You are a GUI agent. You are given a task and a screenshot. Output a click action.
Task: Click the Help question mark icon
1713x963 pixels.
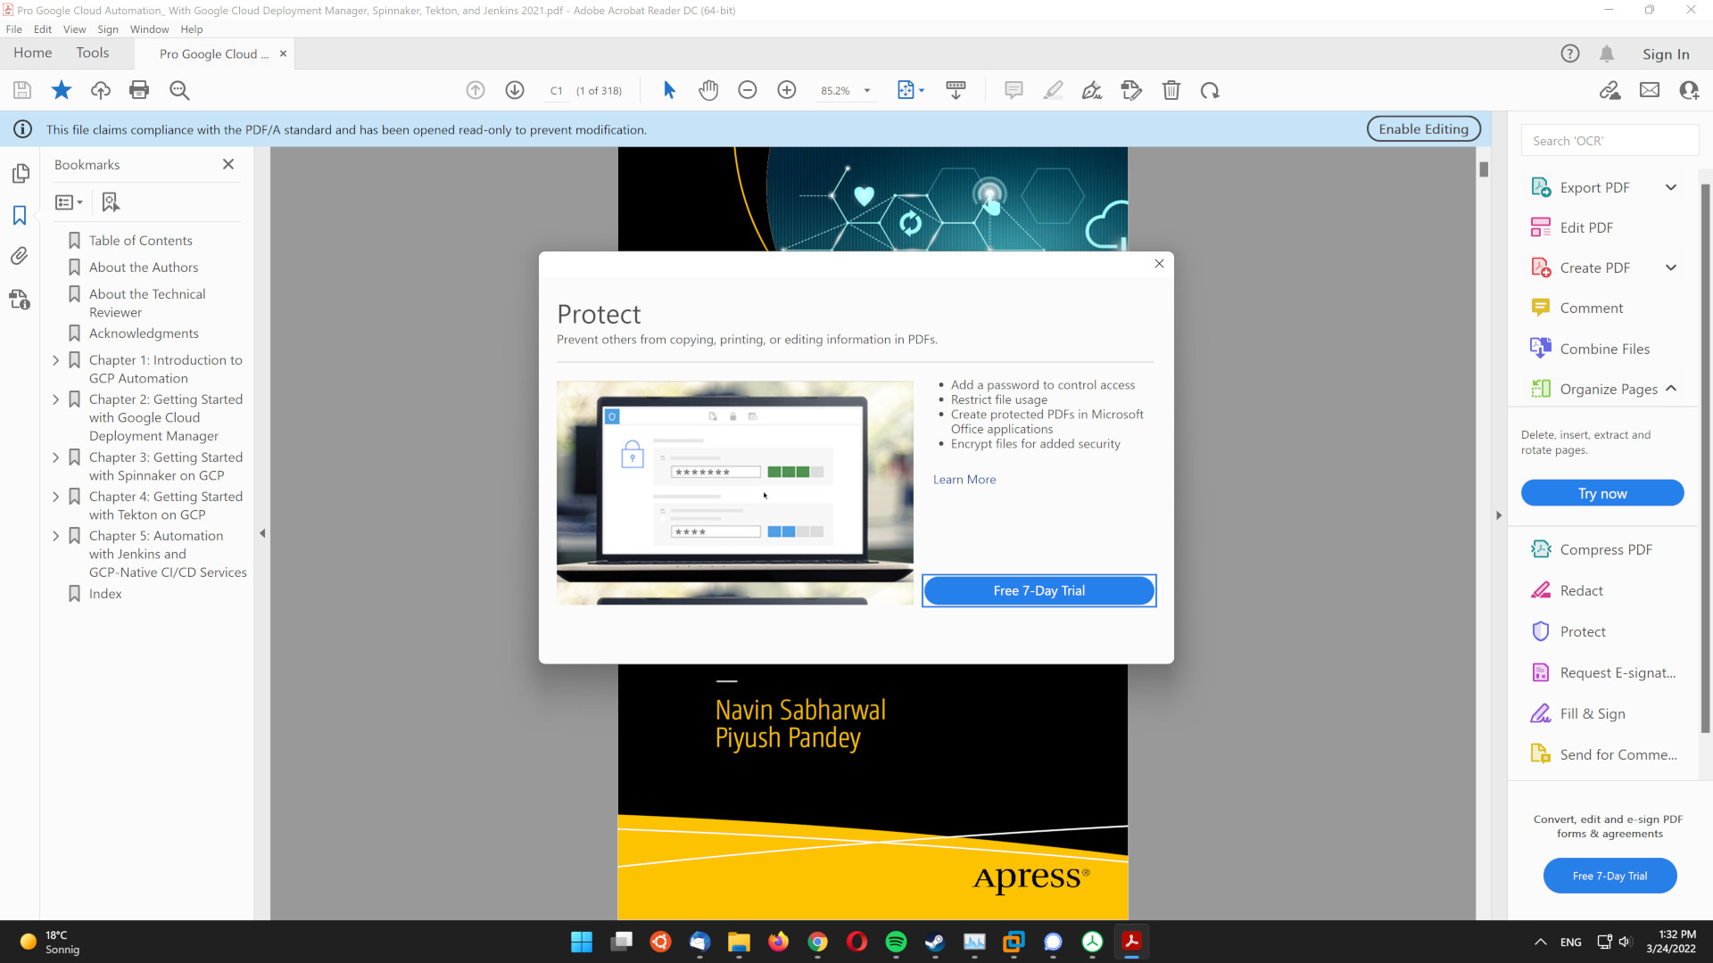tap(1570, 53)
